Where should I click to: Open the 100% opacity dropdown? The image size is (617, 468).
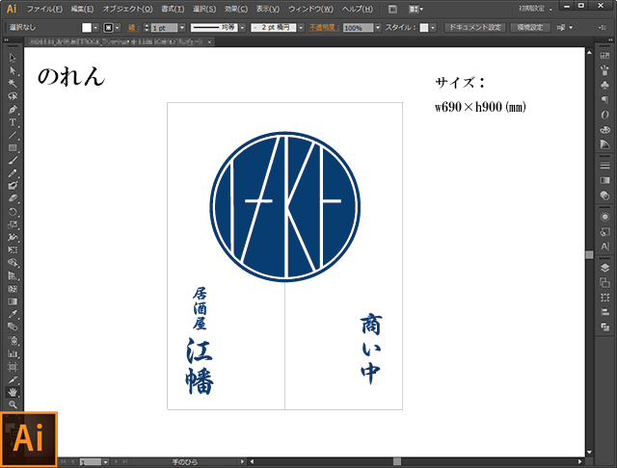click(x=379, y=28)
